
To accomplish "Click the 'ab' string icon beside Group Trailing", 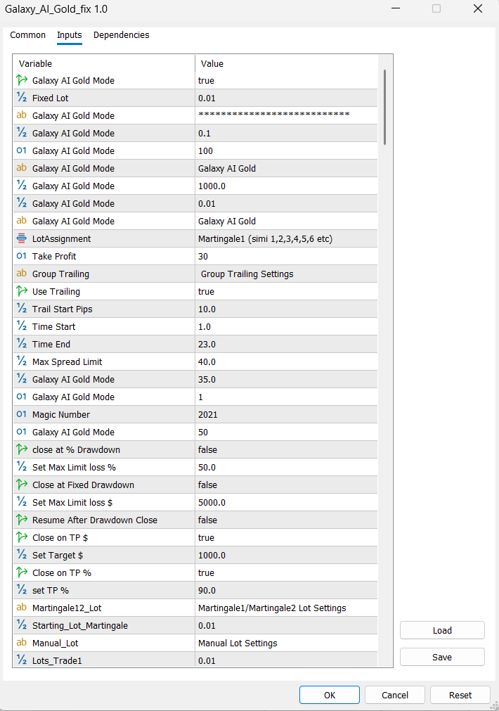I will pos(21,274).
